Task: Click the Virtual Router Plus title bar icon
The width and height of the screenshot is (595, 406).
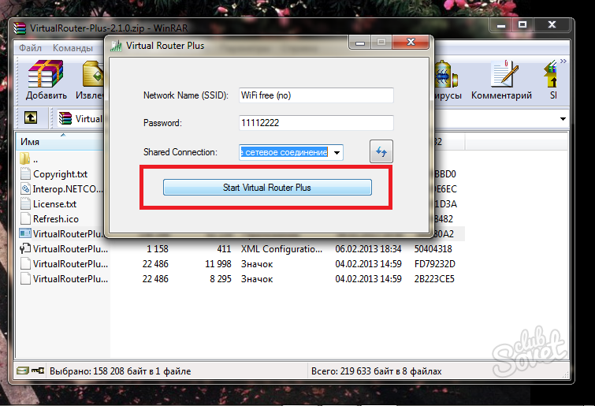Action: [118, 46]
